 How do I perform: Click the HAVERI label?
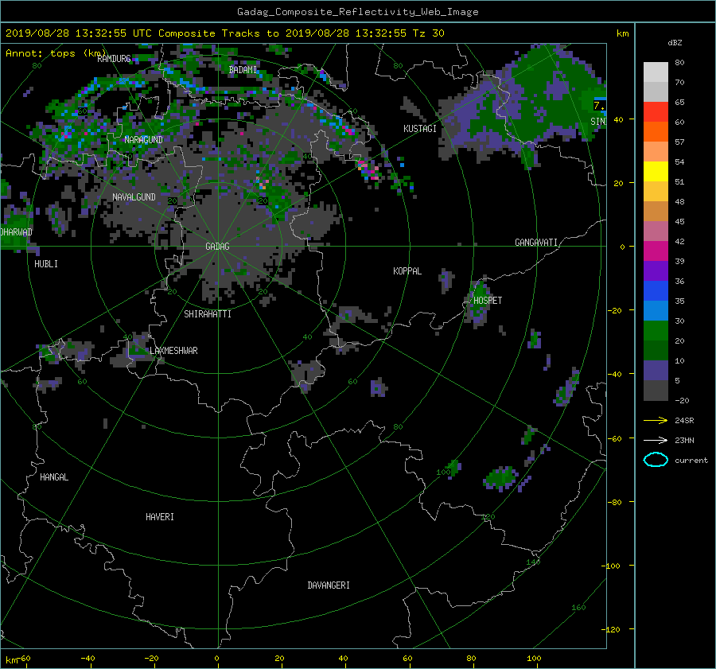coord(160,517)
